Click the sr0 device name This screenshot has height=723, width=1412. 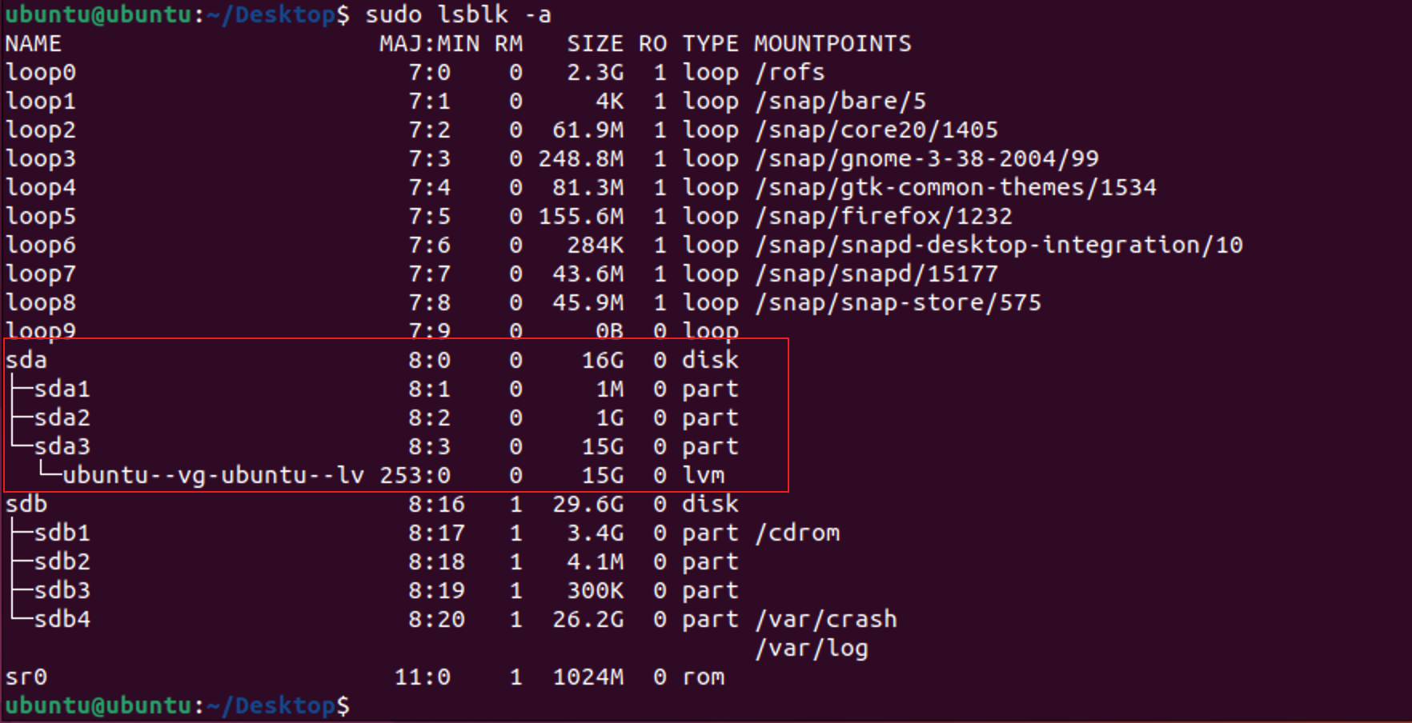pos(26,677)
